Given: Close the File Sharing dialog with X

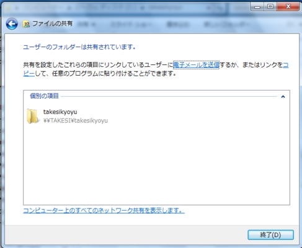Looking at the screenshot, I should (288, 6).
